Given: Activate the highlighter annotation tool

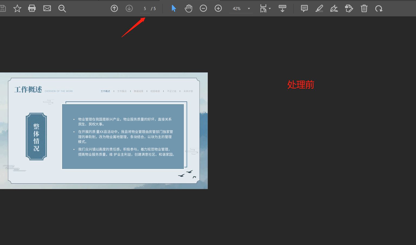Looking at the screenshot, I should click(x=319, y=8).
